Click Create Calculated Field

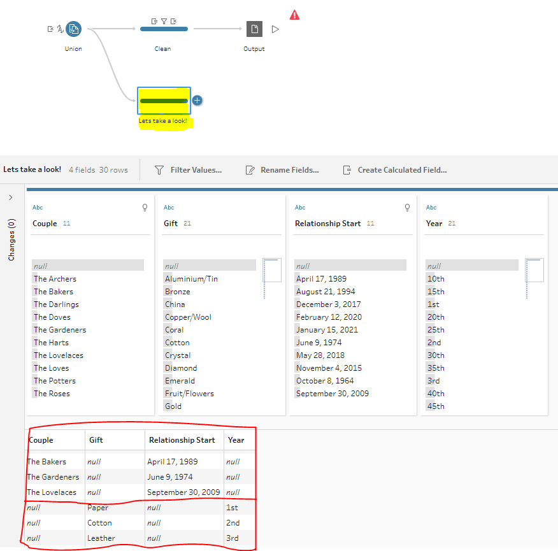pos(395,170)
